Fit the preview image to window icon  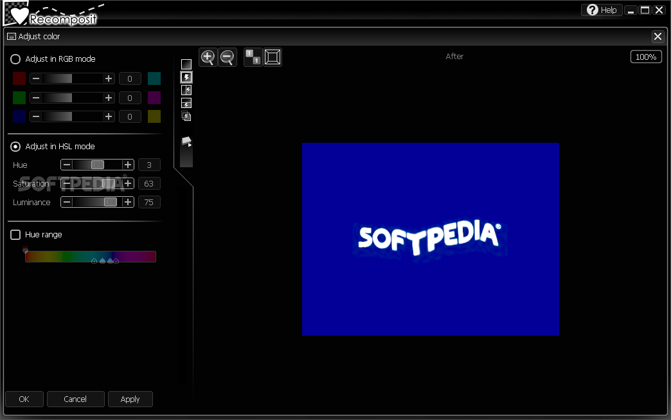[273, 57]
